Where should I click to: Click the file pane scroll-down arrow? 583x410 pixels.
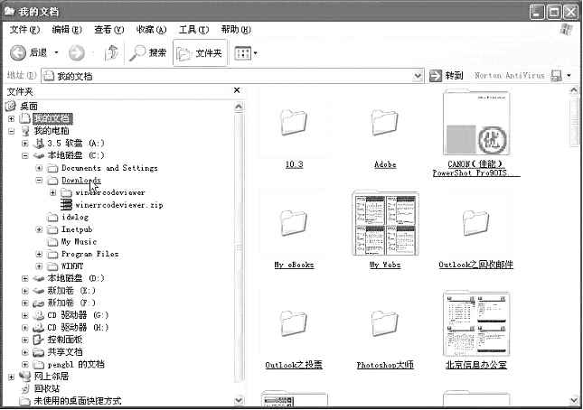pyautogui.click(x=574, y=400)
